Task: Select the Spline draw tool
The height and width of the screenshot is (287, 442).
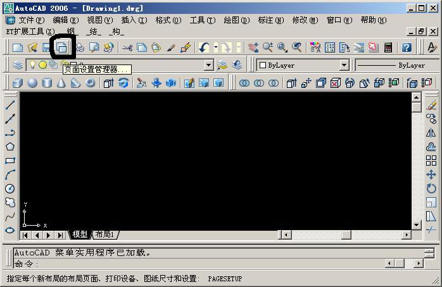Action: 10,216
